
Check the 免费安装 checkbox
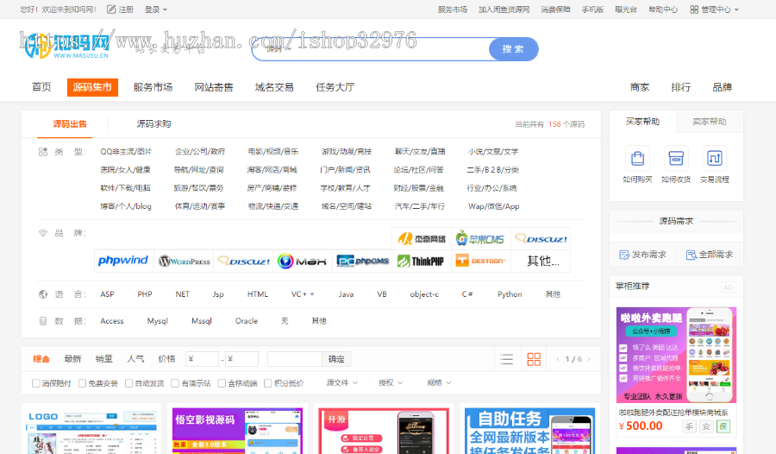tap(82, 383)
